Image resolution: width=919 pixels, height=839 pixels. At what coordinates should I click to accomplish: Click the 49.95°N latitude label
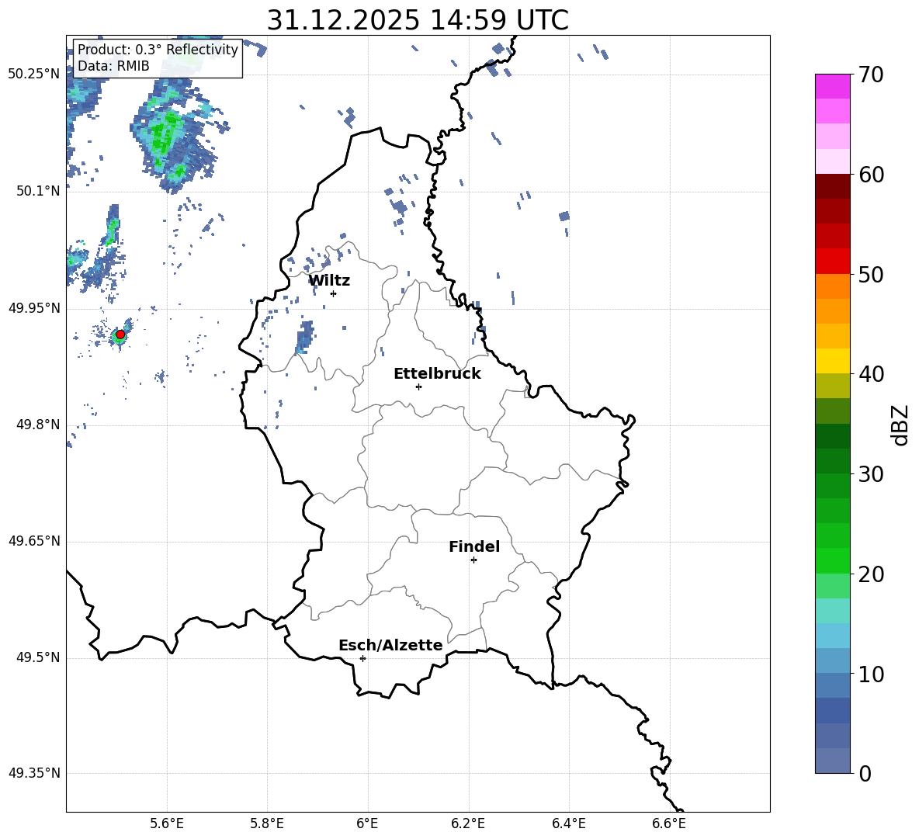(34, 307)
